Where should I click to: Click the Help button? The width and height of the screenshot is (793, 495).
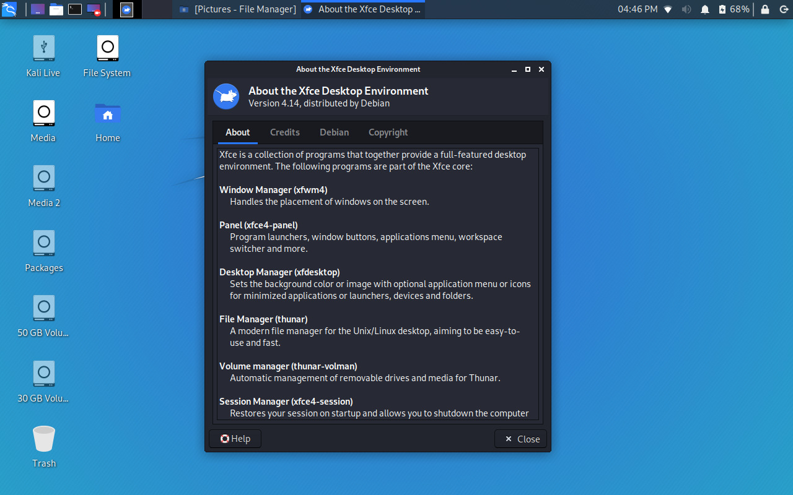point(235,438)
